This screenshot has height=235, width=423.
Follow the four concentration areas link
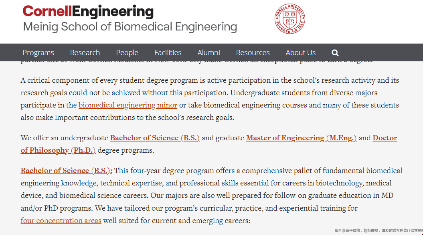click(61, 221)
